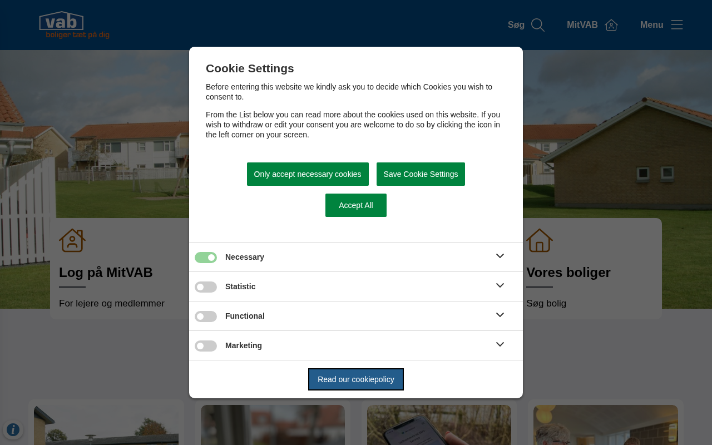Toggle the Necessary cookies switch
Image resolution: width=712 pixels, height=445 pixels.
click(x=206, y=258)
